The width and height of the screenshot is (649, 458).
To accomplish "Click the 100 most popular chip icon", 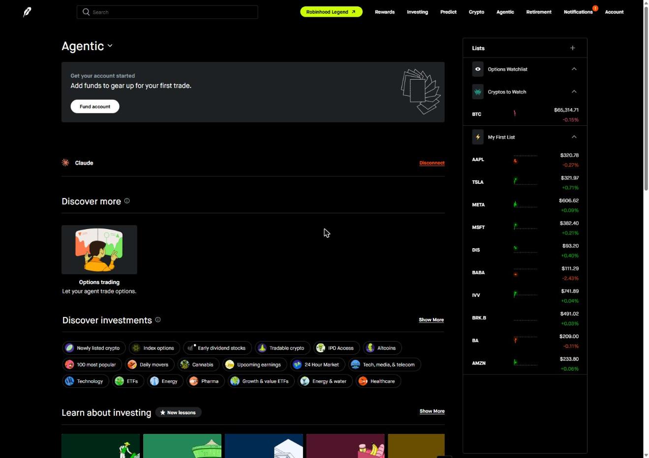I will click(x=69, y=365).
